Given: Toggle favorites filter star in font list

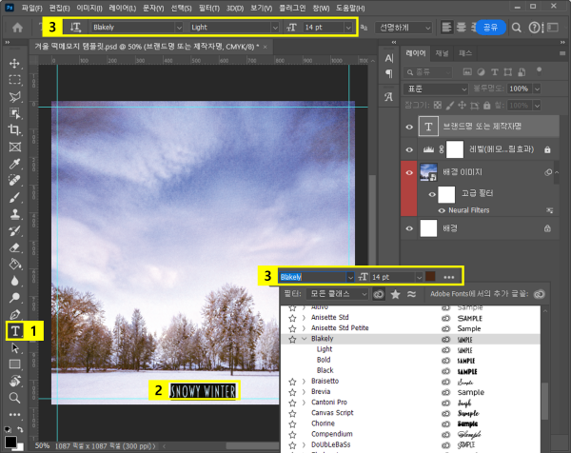Looking at the screenshot, I should tap(395, 294).
